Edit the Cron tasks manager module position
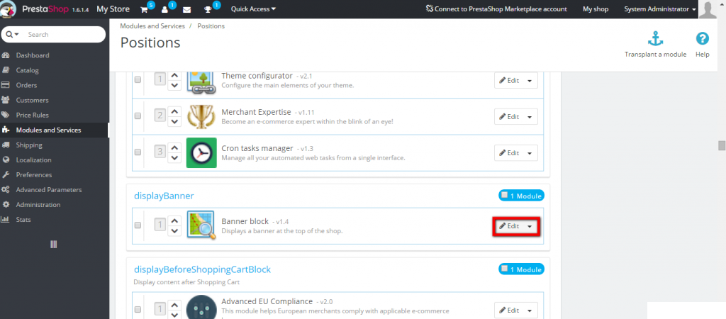The height and width of the screenshot is (319, 726). pos(509,153)
